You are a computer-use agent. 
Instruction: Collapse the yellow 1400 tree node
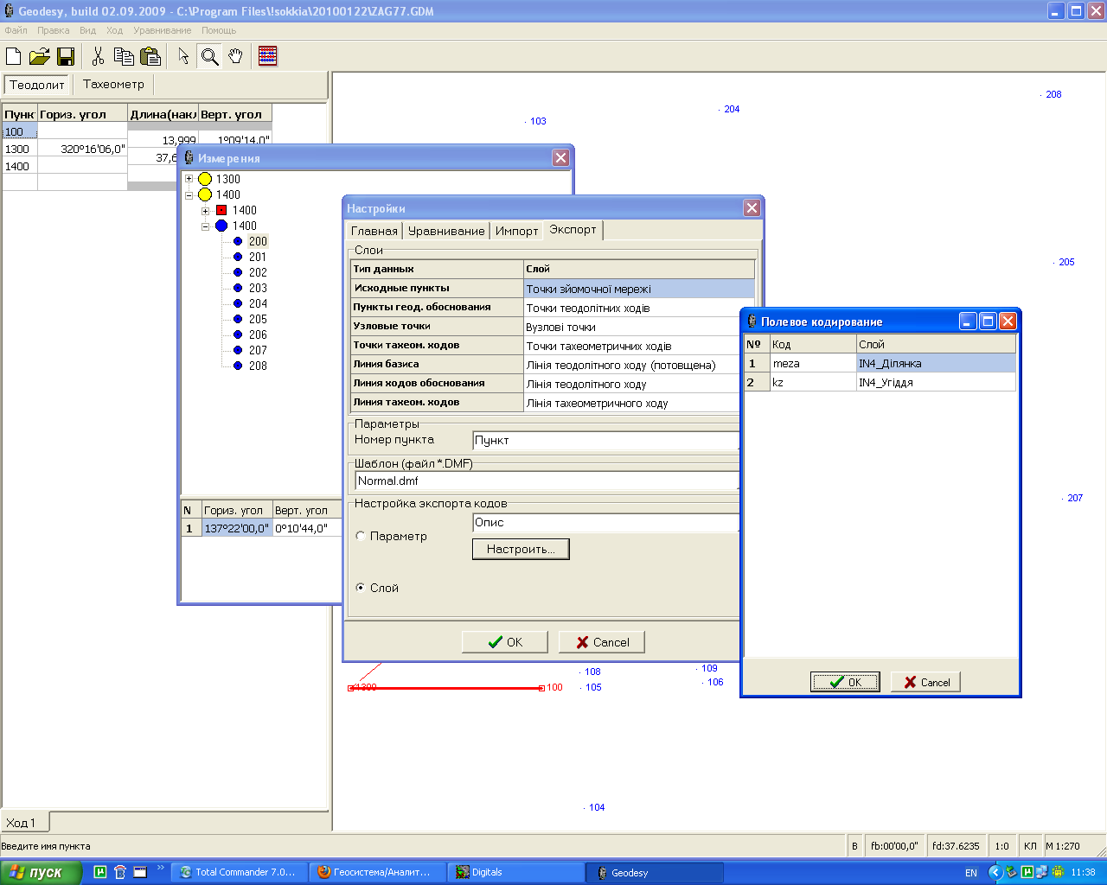[x=189, y=194]
